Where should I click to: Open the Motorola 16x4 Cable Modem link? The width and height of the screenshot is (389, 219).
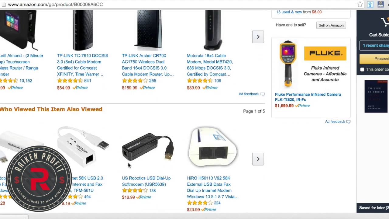point(210,65)
